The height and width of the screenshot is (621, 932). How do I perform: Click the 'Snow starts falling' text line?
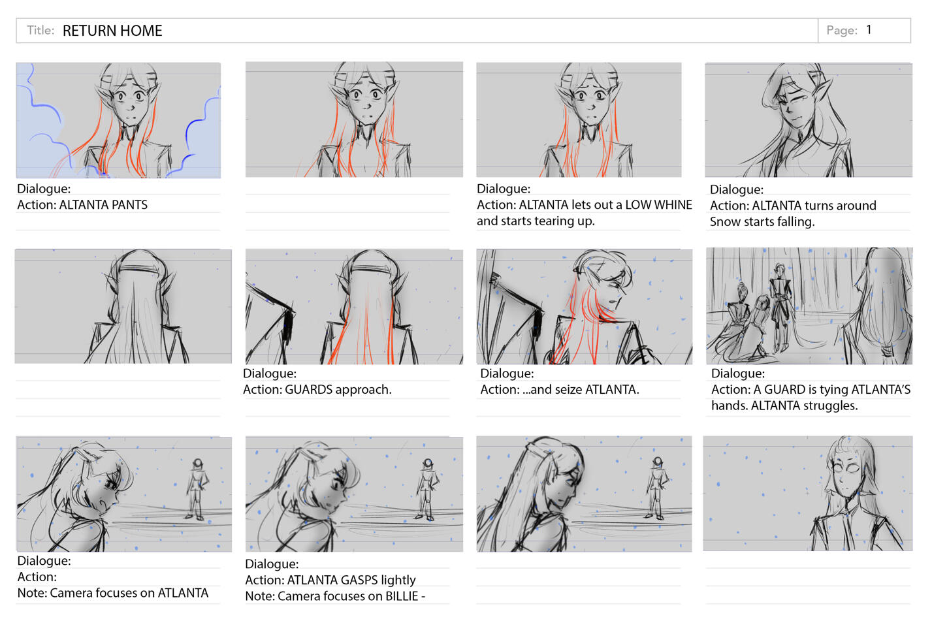(762, 222)
